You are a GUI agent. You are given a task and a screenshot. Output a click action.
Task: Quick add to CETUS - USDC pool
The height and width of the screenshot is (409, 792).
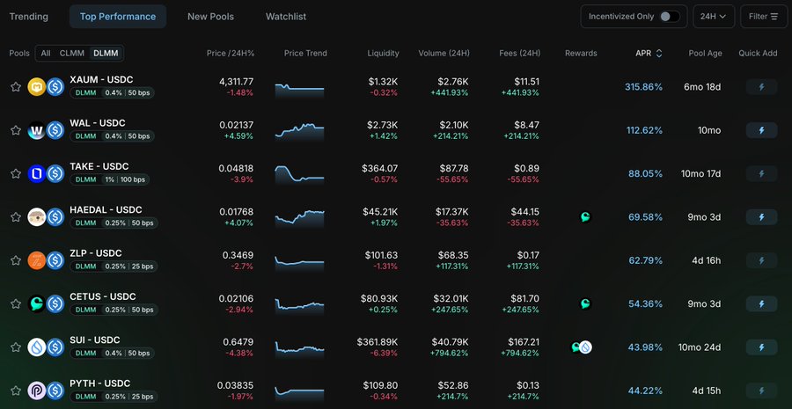(x=762, y=304)
